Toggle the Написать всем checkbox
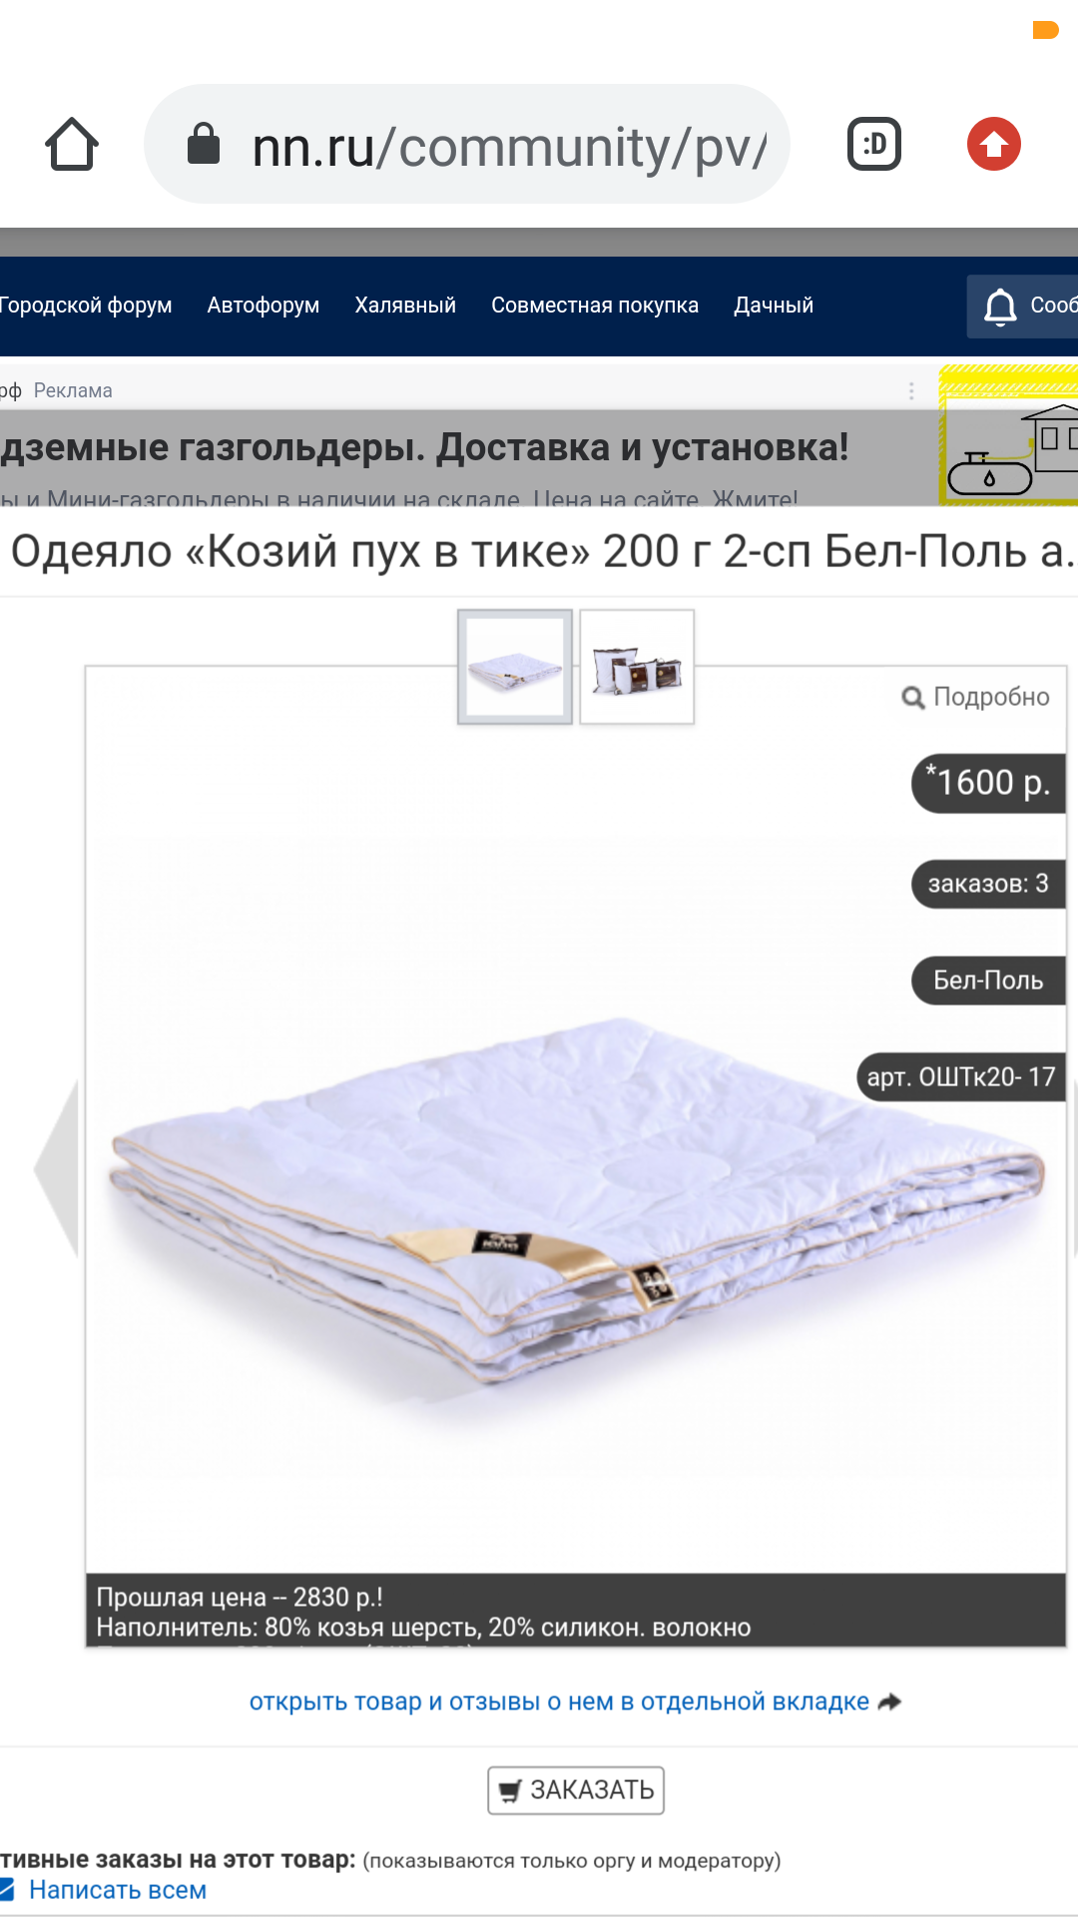The width and height of the screenshot is (1078, 1917). coord(7,1889)
